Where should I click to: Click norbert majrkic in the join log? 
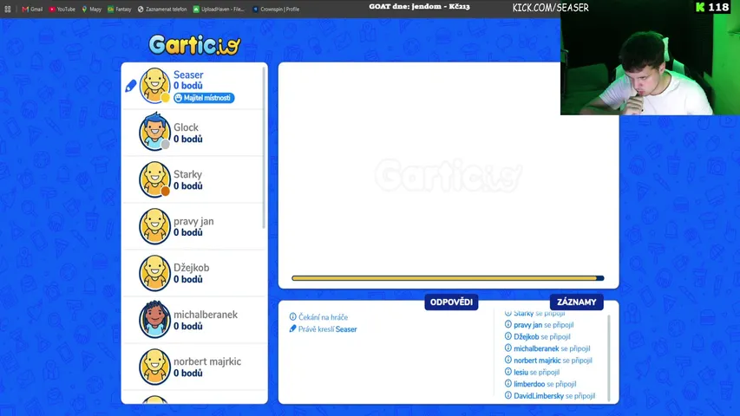[x=537, y=361]
